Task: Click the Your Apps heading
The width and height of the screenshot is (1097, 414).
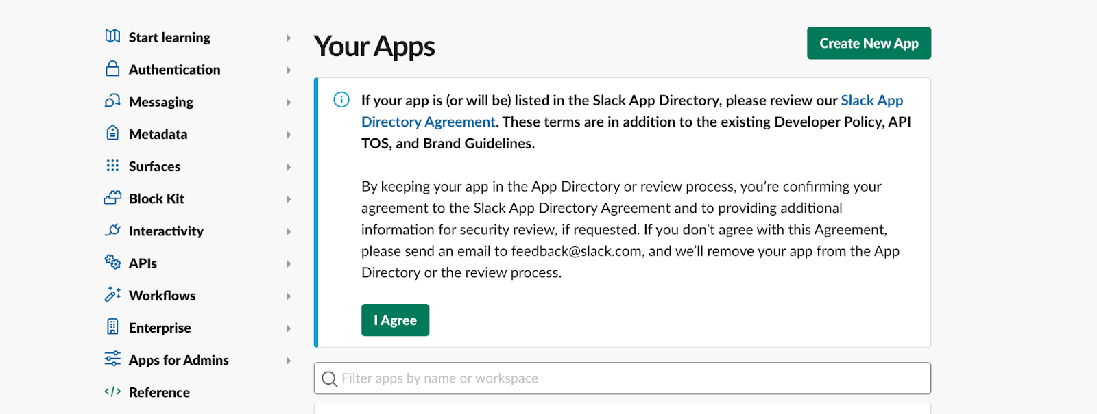Action: click(374, 47)
